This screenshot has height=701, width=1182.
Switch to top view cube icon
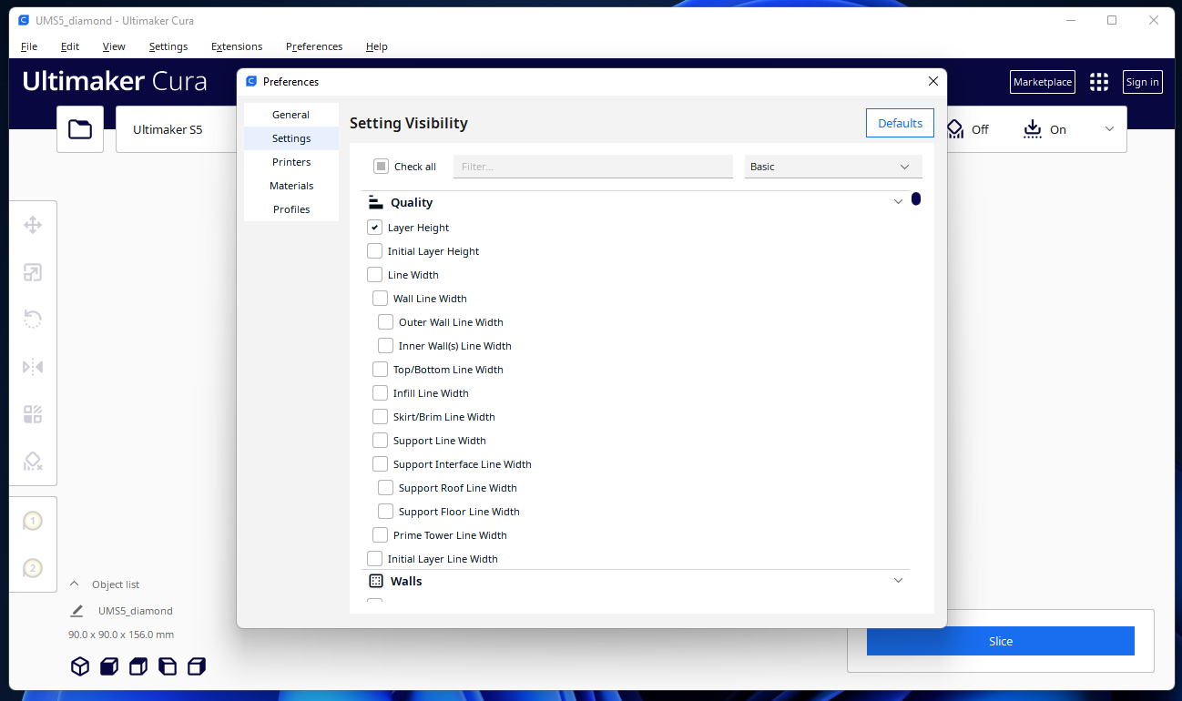coord(138,666)
